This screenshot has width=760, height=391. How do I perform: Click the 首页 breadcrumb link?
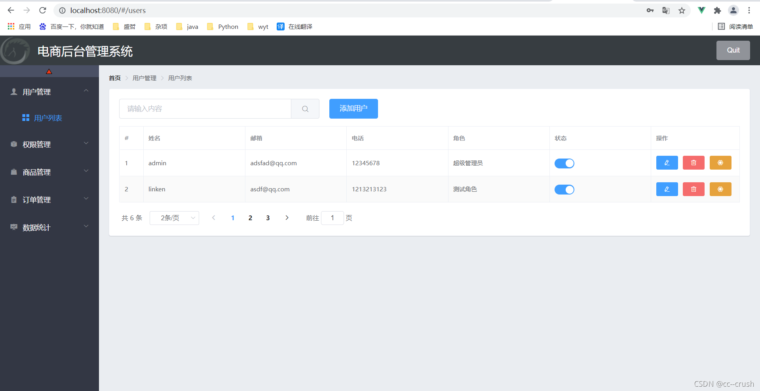tap(115, 78)
